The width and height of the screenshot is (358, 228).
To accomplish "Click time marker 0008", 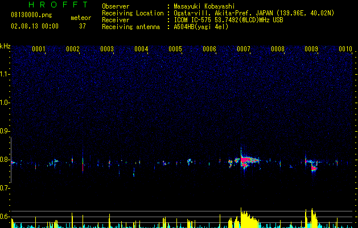I will pos(278,49).
